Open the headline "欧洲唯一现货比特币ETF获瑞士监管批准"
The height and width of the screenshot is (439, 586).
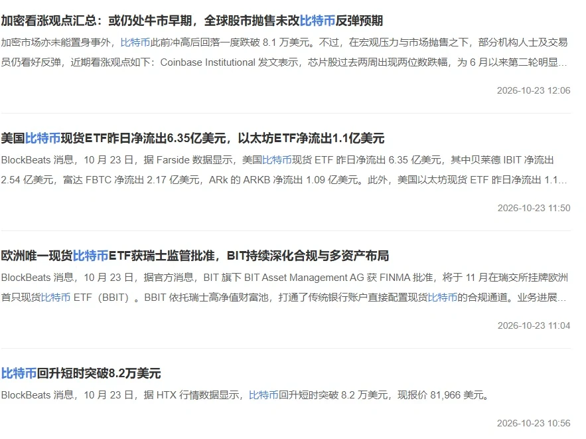194,256
